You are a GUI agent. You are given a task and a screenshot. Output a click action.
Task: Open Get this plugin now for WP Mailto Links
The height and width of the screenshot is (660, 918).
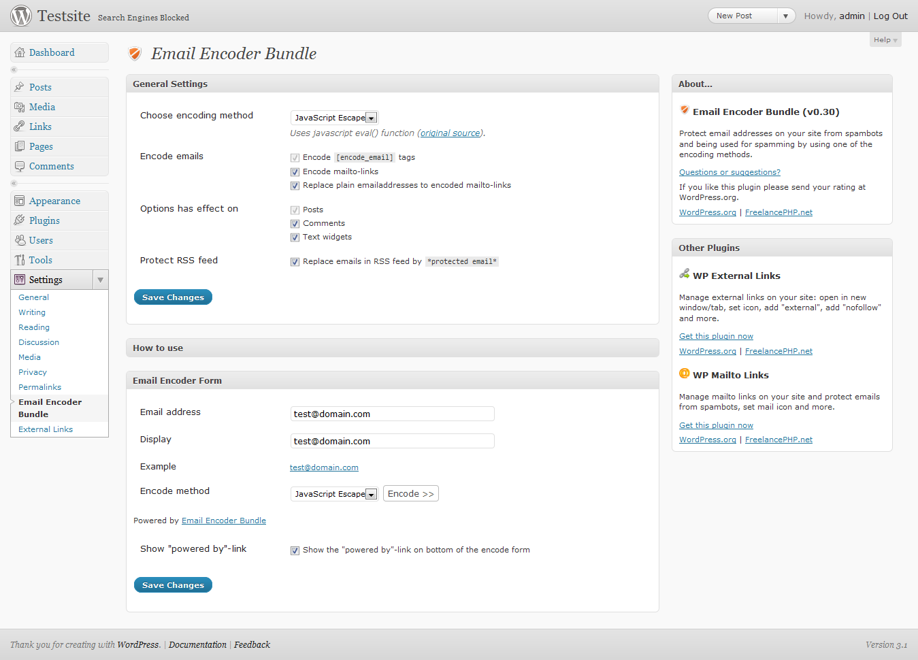coord(716,425)
